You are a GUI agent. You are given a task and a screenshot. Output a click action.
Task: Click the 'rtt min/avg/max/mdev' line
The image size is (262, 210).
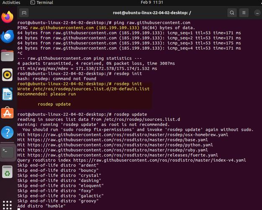coord(87,68)
